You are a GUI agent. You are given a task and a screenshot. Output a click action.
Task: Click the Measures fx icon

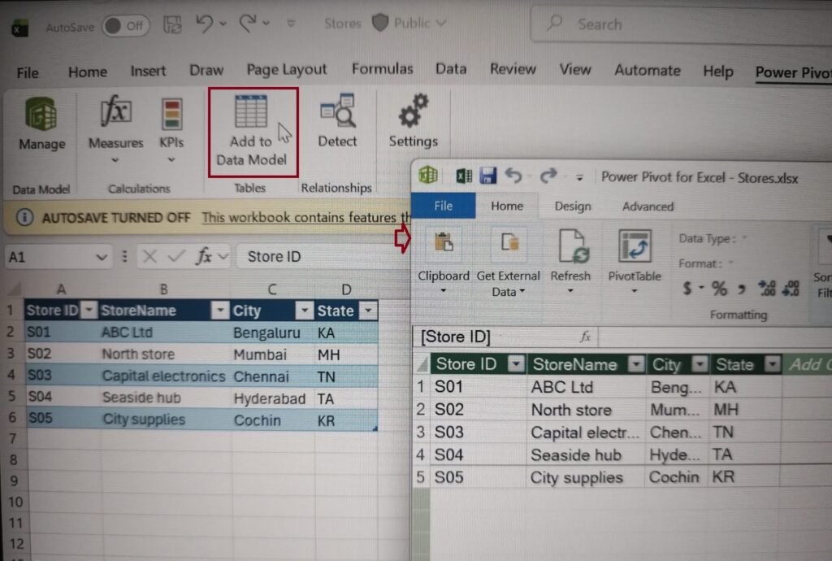point(115,111)
